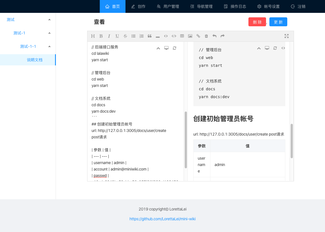Click the up-arrow icon in the editing pane

pyautogui.click(x=158, y=48)
